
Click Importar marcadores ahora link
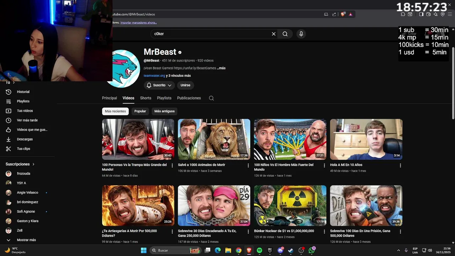click(139, 22)
